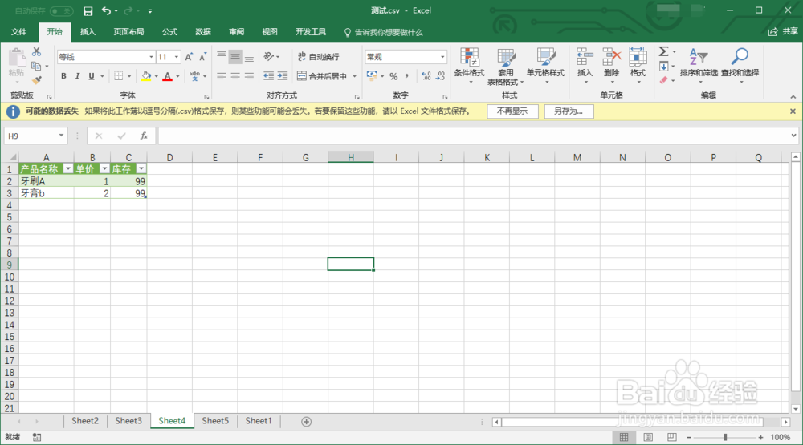This screenshot has width=803, height=445.
Task: Click the formula bar input field
Action: (x=474, y=136)
